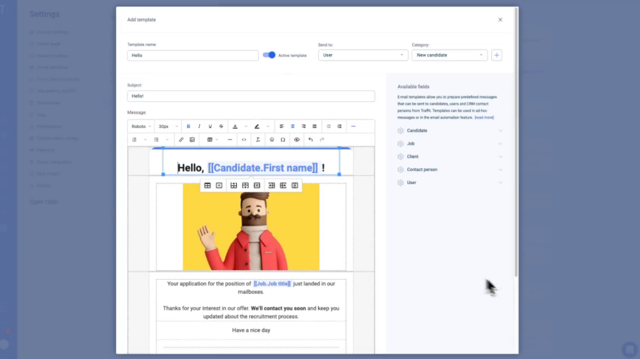Open the text color picker arrow

pos(246,126)
